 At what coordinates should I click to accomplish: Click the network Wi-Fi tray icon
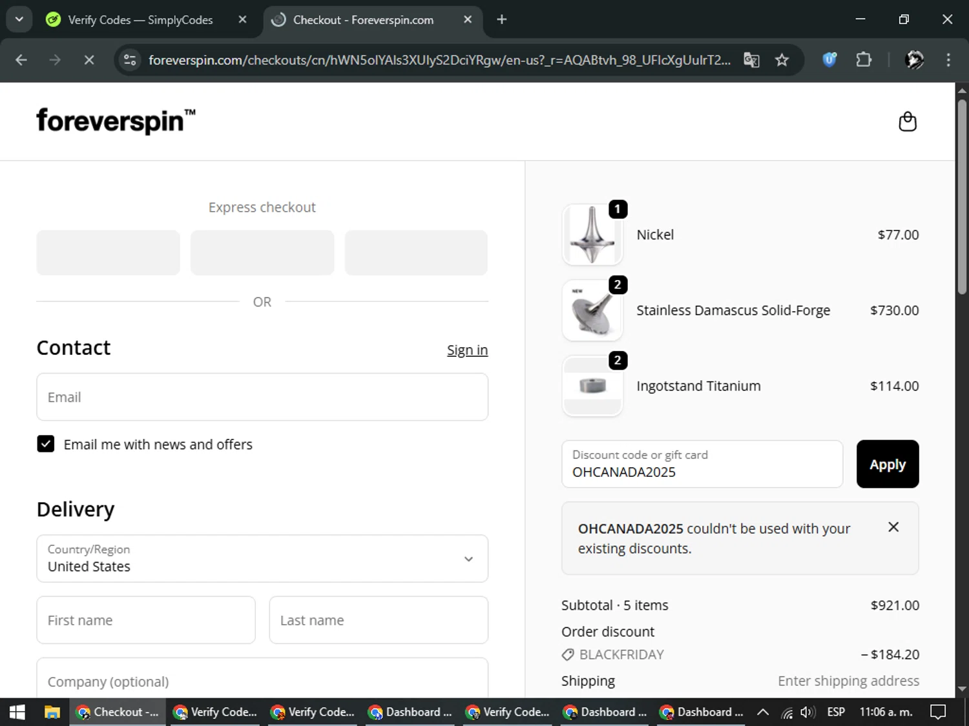click(x=787, y=712)
